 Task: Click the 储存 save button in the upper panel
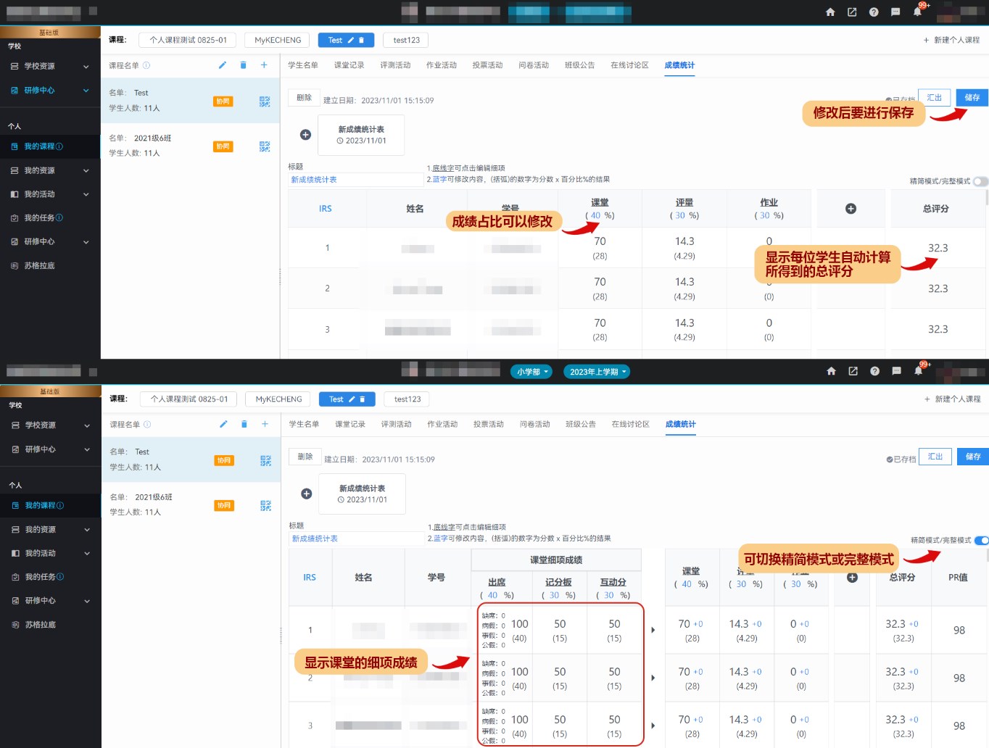coord(972,97)
